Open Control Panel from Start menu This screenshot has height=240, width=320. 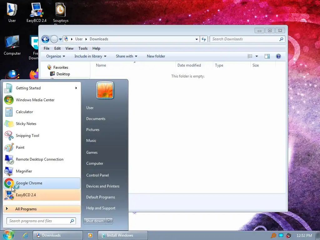tap(97, 175)
